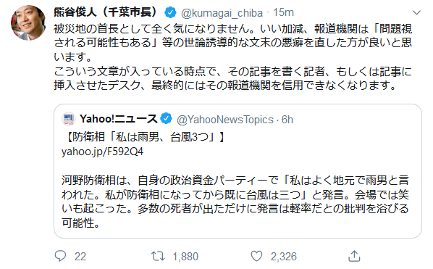Image resolution: width=433 pixels, height=269 pixels.
Task: Click Yahoo!ニュース verified checkmark badge
Action: click(x=166, y=119)
